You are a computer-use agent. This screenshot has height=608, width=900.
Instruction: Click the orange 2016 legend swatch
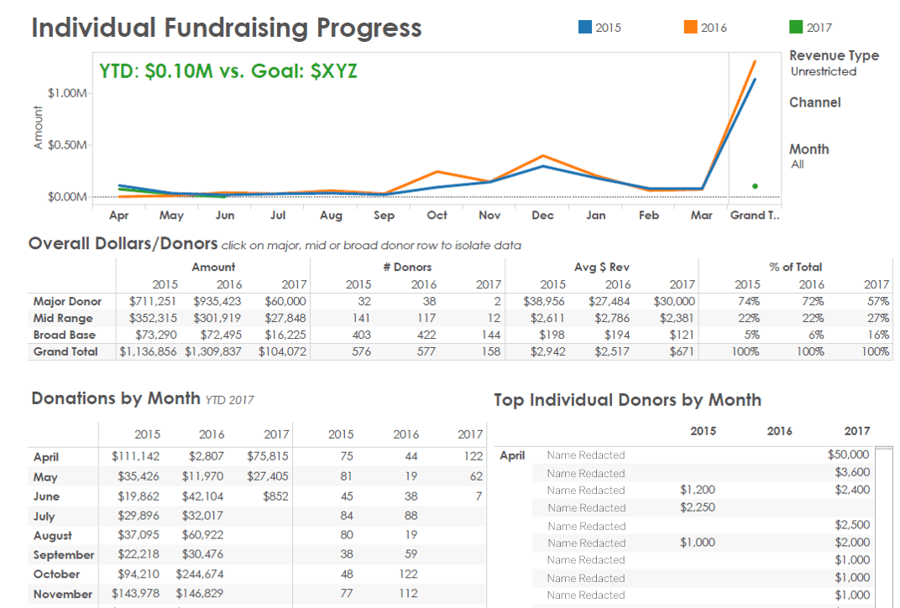(x=691, y=27)
